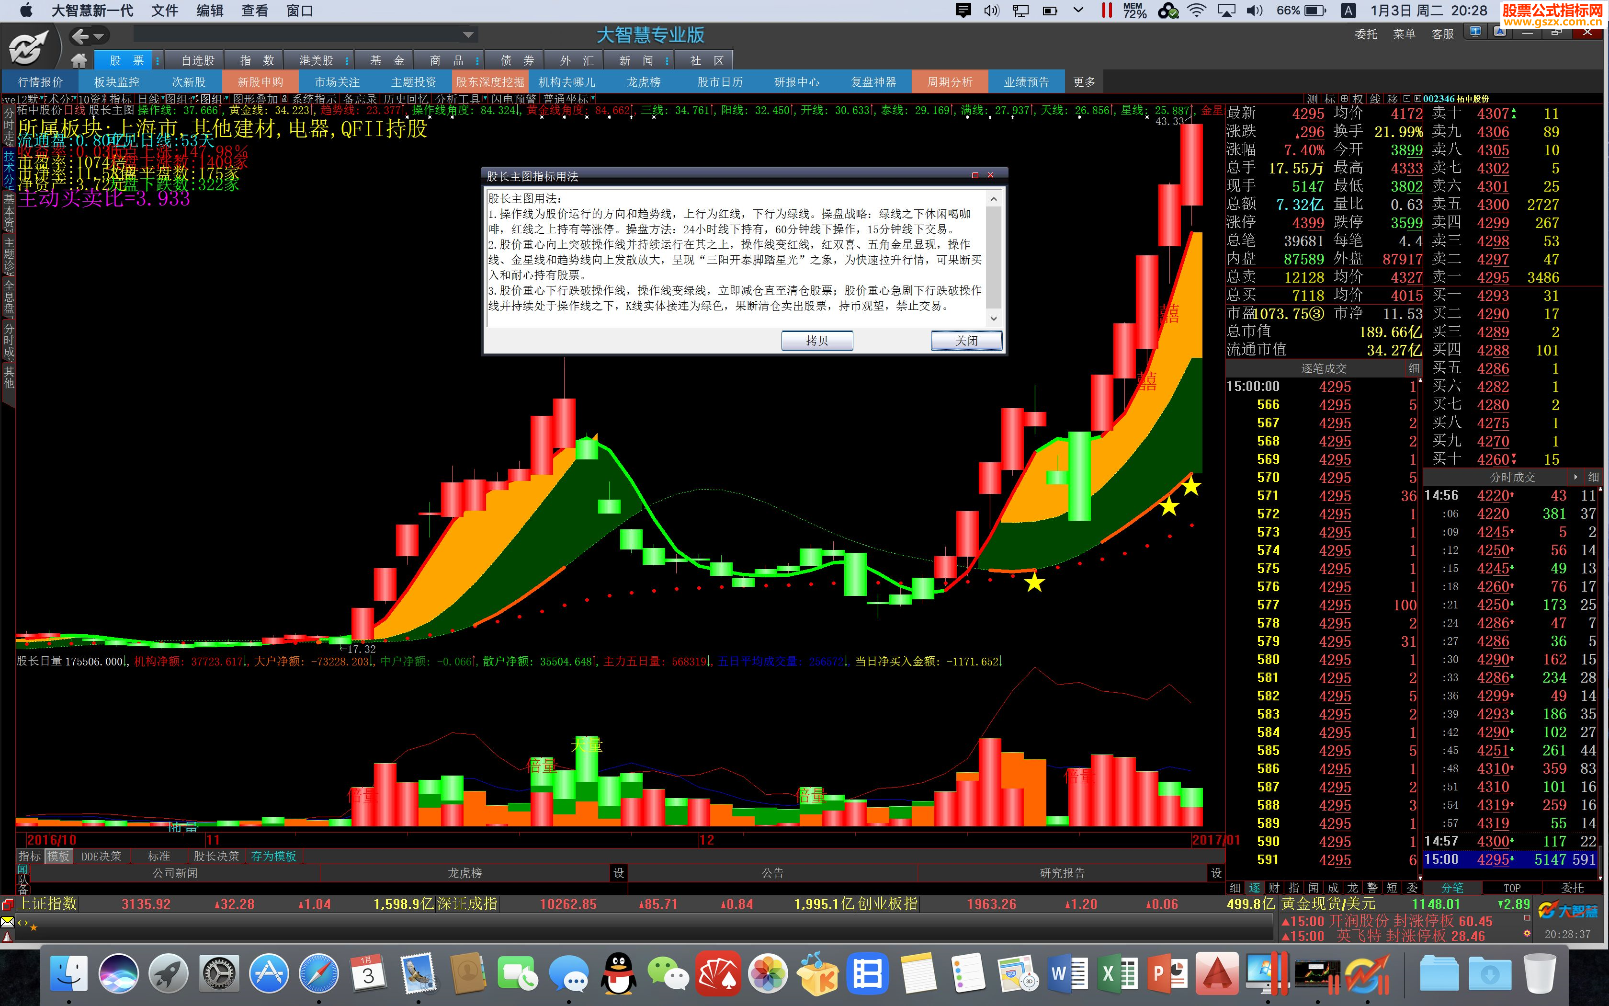This screenshot has height=1006, width=1609.
Task: Click the lock icon after 图形叠加
Action: coord(284,99)
